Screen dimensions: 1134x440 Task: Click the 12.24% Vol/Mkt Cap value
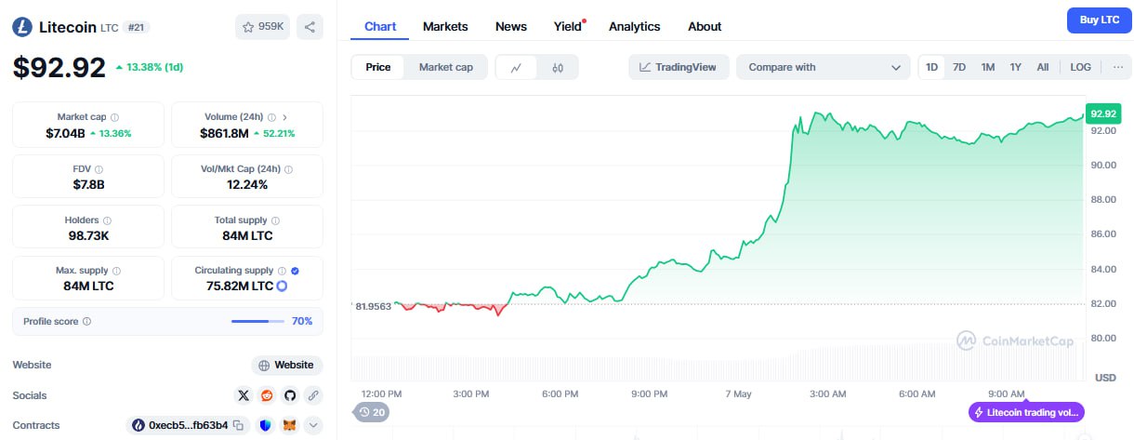(247, 184)
